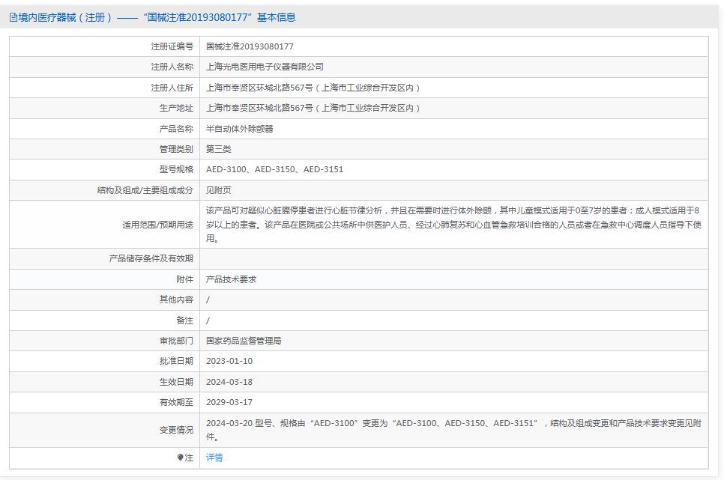Open the 详情 link in the 注 row
The image size is (724, 480).
tap(214, 458)
